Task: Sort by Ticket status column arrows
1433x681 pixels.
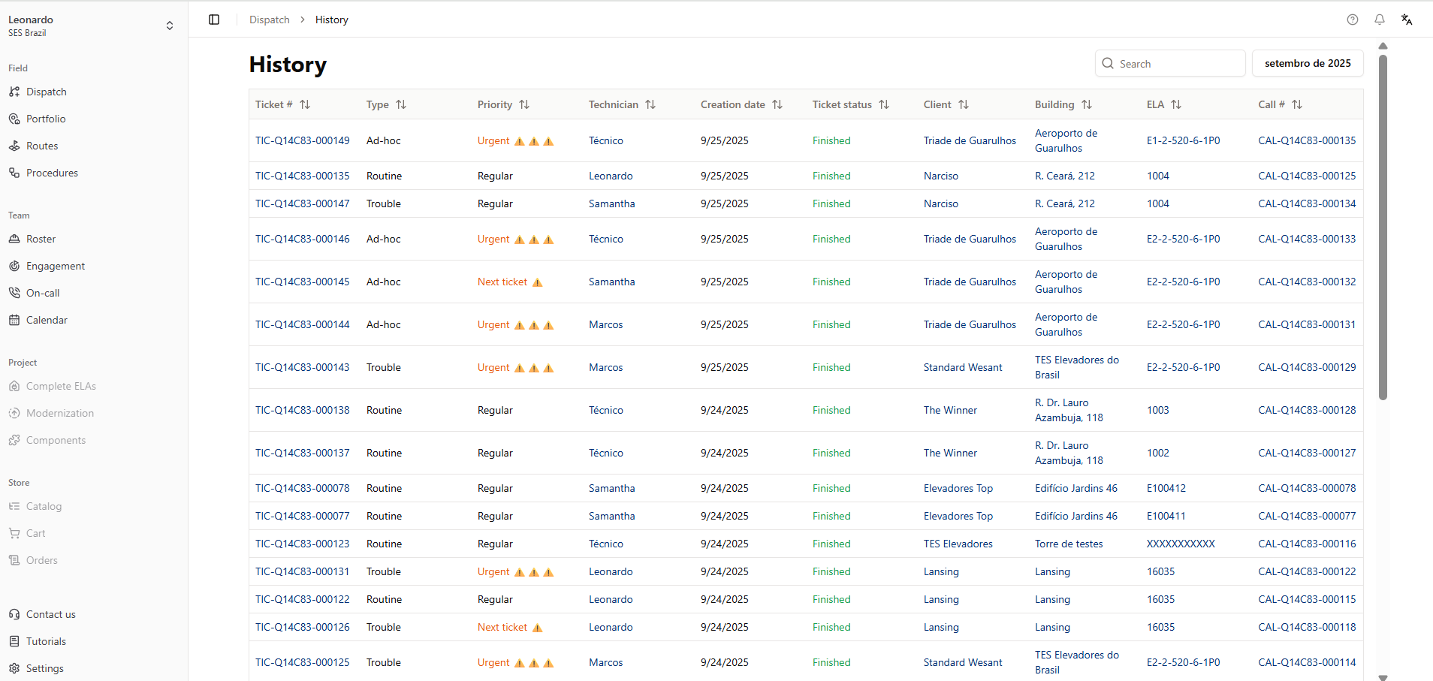Action: tap(884, 105)
